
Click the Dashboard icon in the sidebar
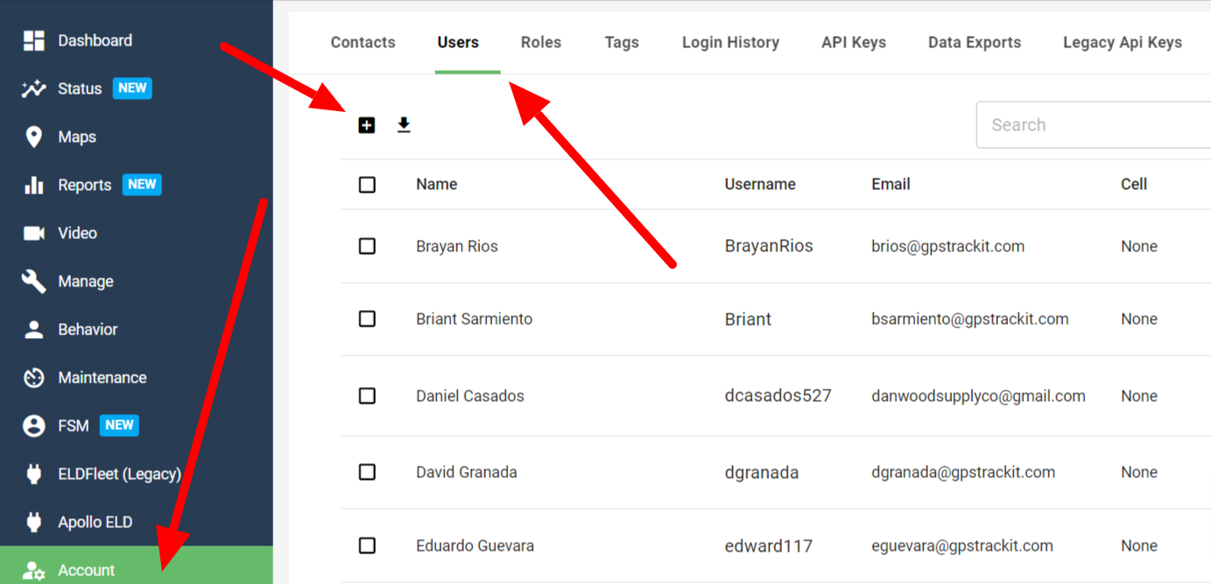(x=33, y=40)
